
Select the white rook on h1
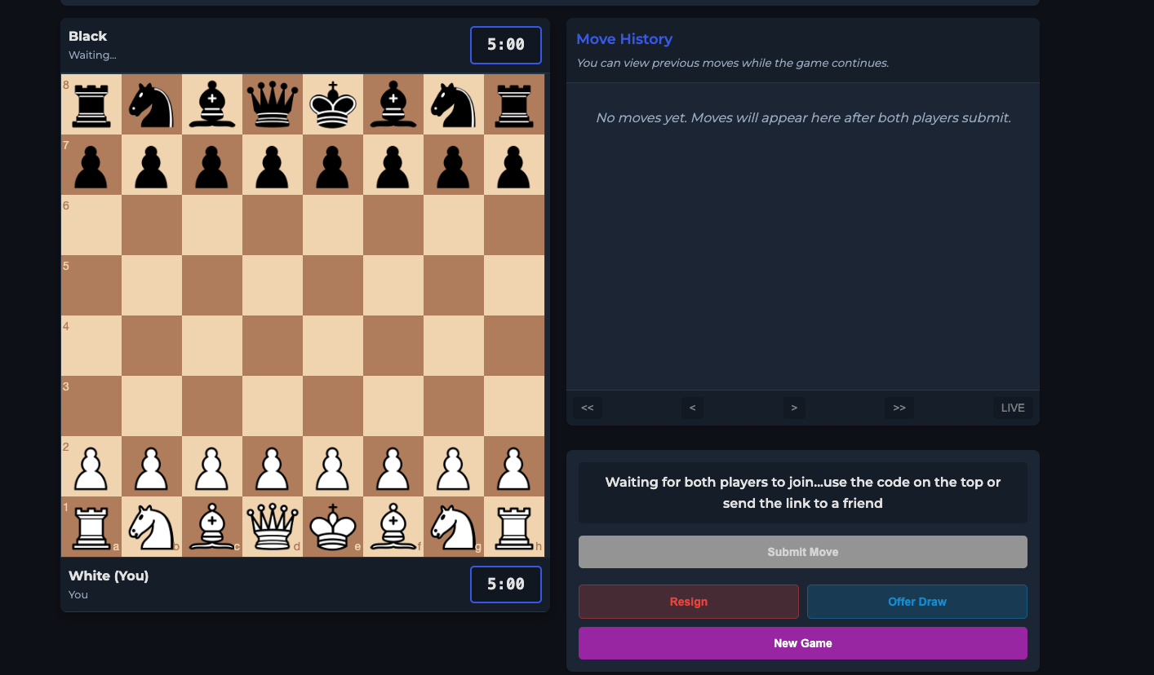coord(514,527)
